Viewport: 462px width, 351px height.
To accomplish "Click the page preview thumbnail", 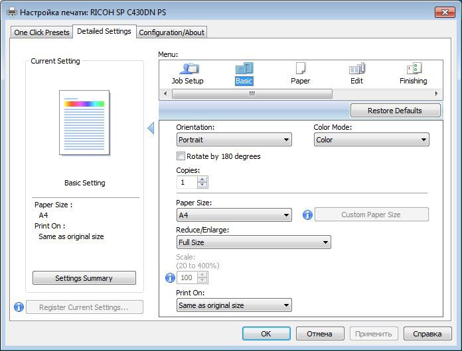I will [x=84, y=123].
